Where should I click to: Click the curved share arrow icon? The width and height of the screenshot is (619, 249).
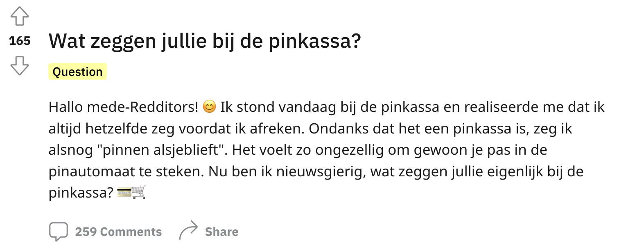point(189,231)
